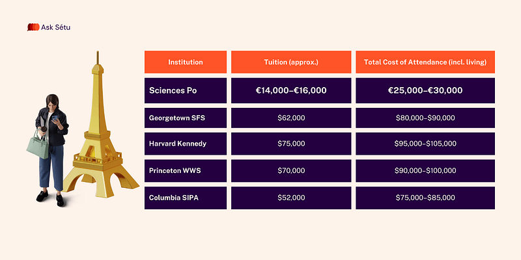The image size is (521, 260).
Task: Click the €14,000–€16,000 tuition cell
Action: [x=291, y=90]
